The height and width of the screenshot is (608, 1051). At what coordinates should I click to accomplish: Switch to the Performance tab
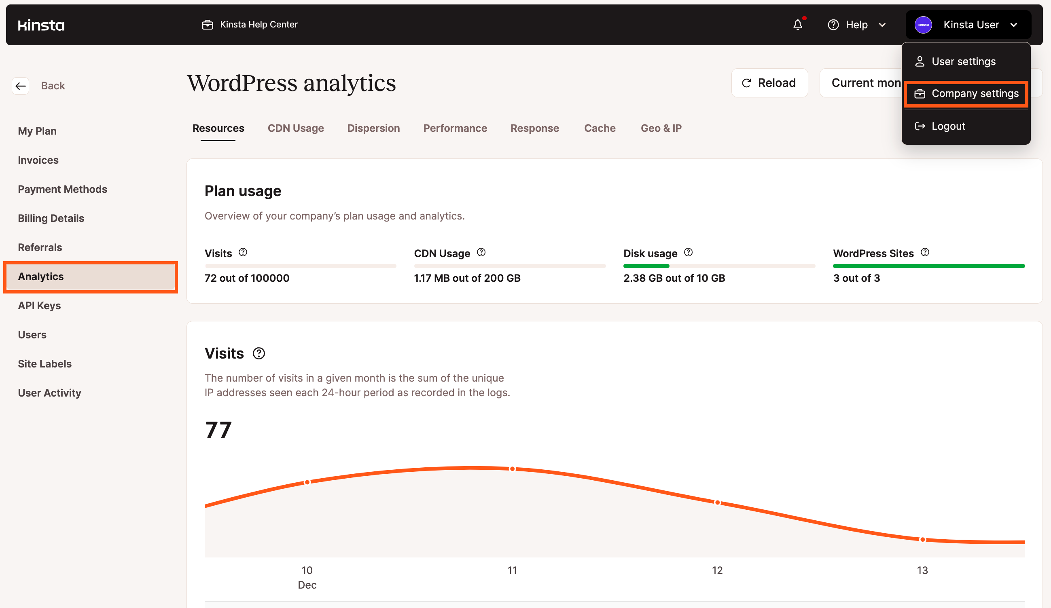click(x=455, y=128)
